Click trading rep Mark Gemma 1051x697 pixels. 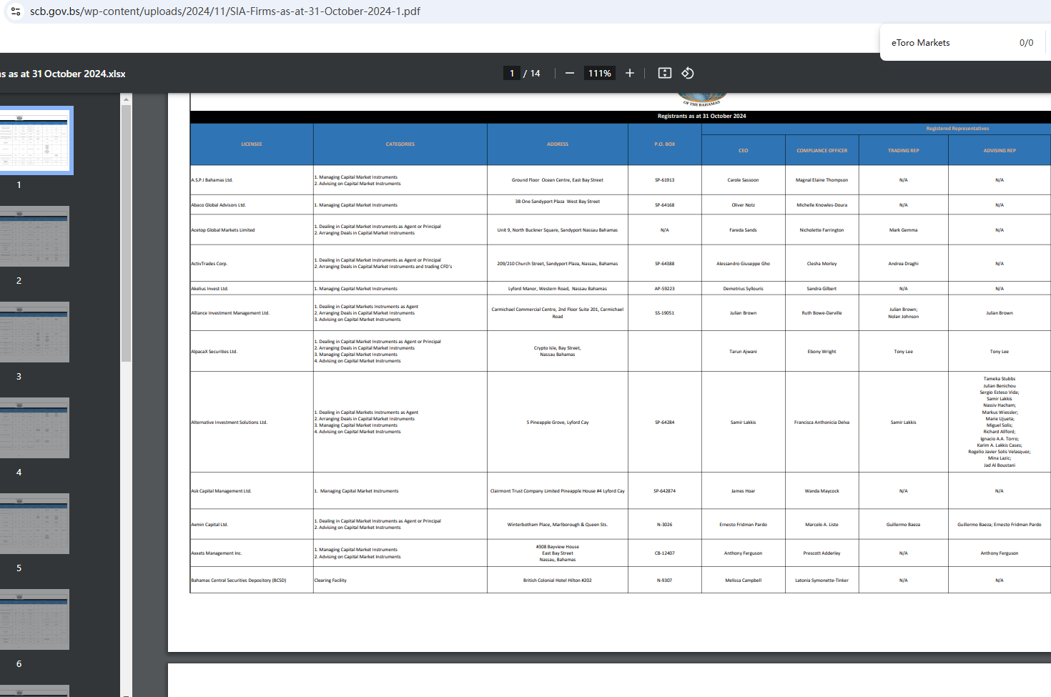pos(903,230)
